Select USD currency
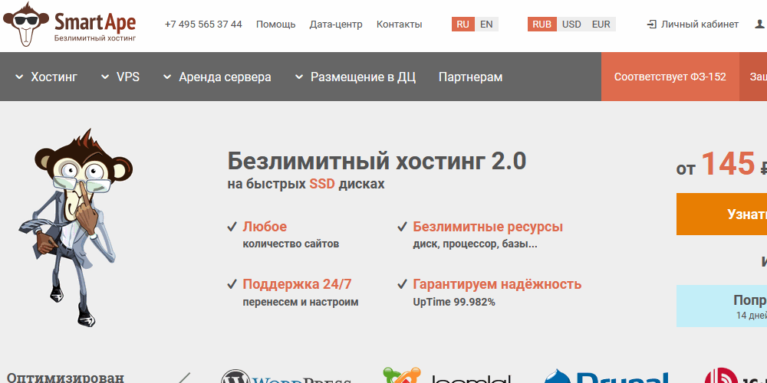The width and height of the screenshot is (767, 383). [x=571, y=25]
